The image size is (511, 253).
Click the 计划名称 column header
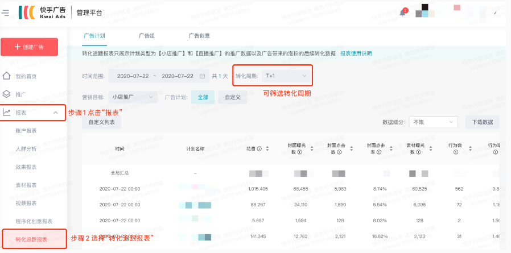click(195, 149)
